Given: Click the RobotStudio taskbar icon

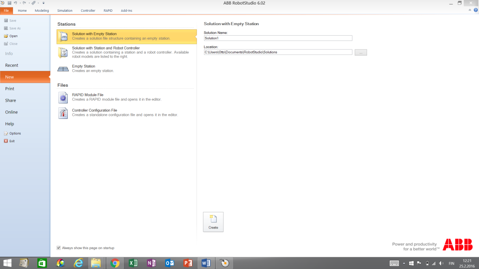Looking at the screenshot, I should [225, 263].
